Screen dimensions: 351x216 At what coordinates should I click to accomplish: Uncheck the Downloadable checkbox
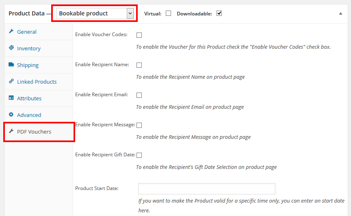tap(219, 13)
